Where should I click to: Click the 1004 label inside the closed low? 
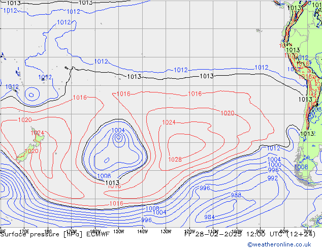pos(118,130)
